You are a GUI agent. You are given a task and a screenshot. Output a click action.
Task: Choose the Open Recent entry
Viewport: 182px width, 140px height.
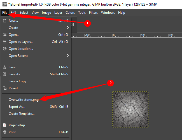[36, 56]
